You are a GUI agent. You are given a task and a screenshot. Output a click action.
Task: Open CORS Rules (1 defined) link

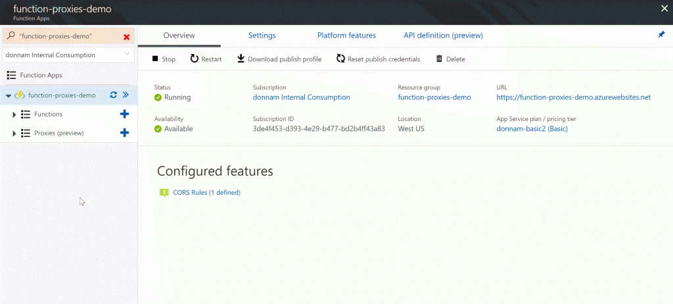(206, 193)
